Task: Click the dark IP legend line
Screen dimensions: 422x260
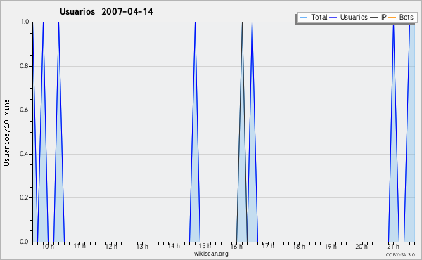Action: click(374, 18)
